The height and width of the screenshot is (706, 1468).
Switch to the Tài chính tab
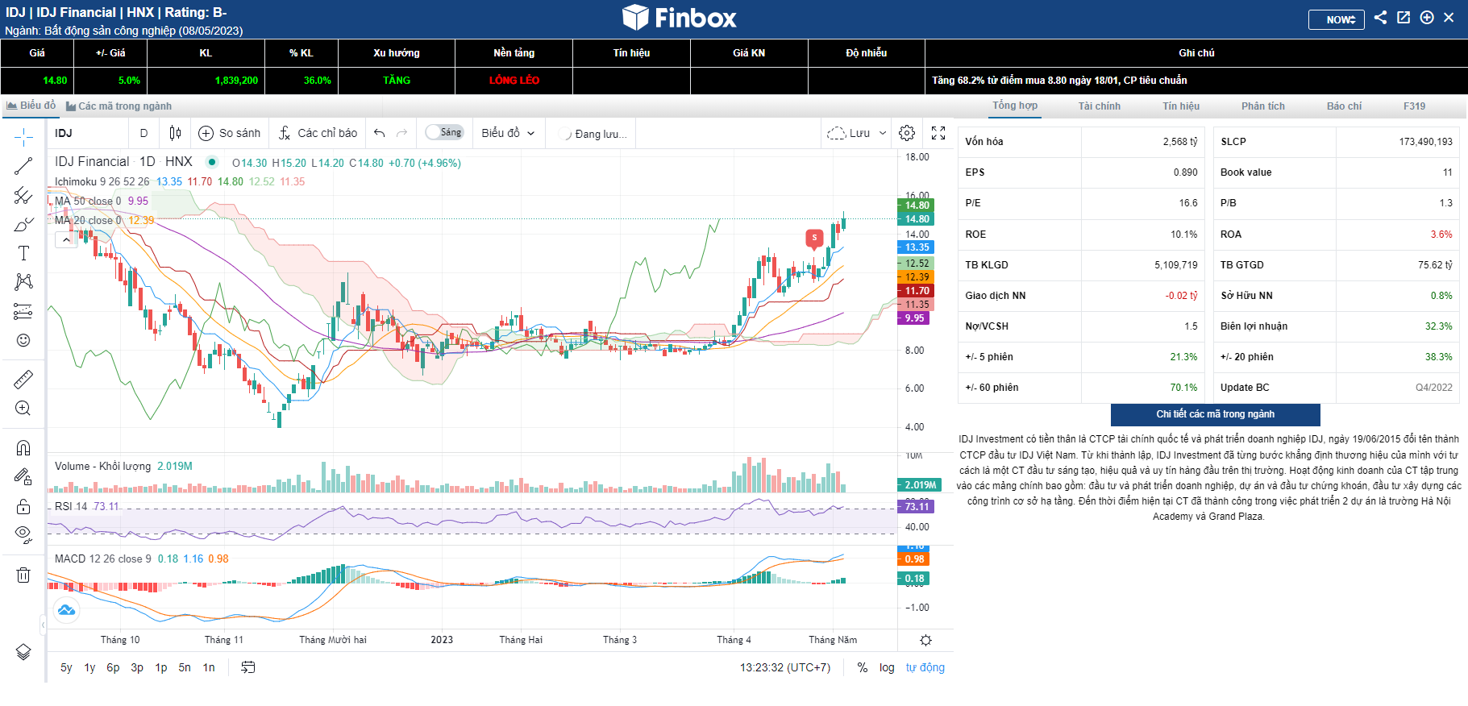(1099, 106)
